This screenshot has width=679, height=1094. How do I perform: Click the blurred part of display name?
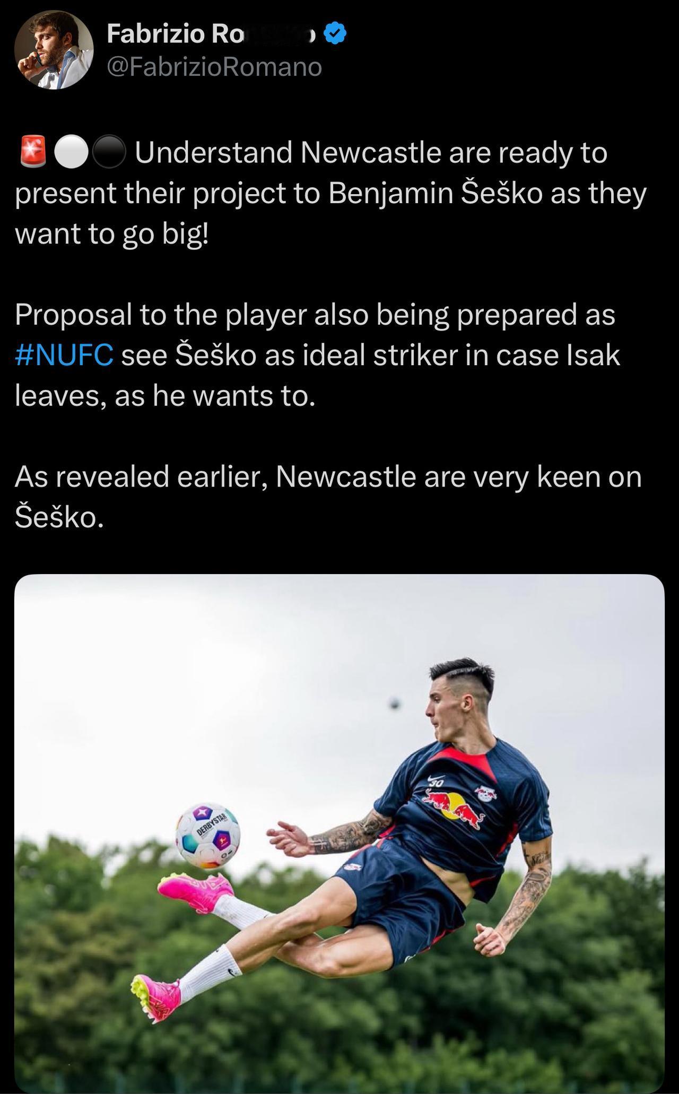coord(280,34)
